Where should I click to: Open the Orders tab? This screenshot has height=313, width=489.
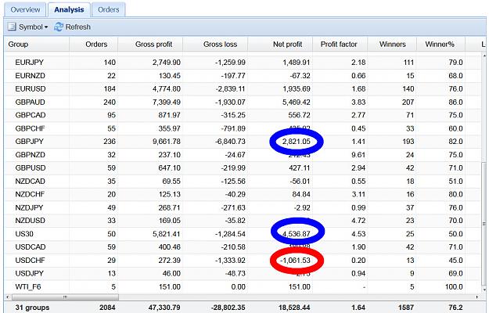108,9
